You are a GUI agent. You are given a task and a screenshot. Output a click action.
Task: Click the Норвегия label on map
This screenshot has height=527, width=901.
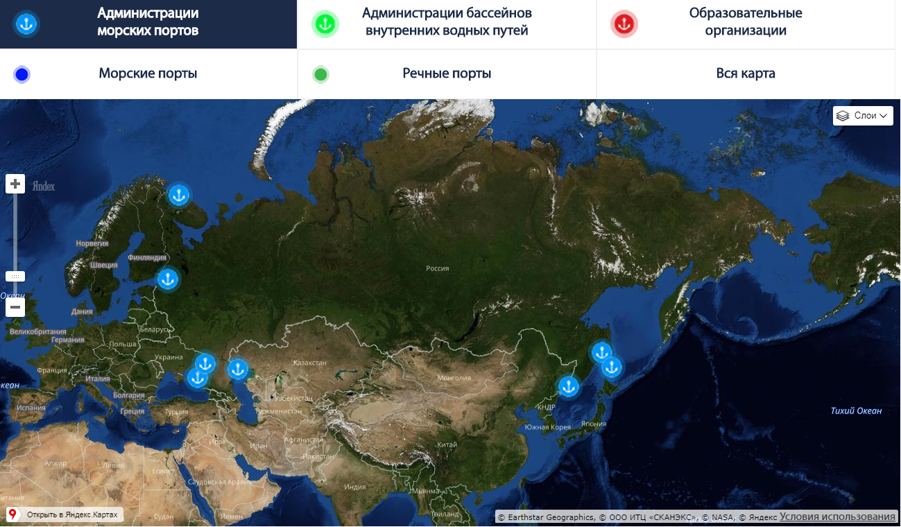coord(92,243)
